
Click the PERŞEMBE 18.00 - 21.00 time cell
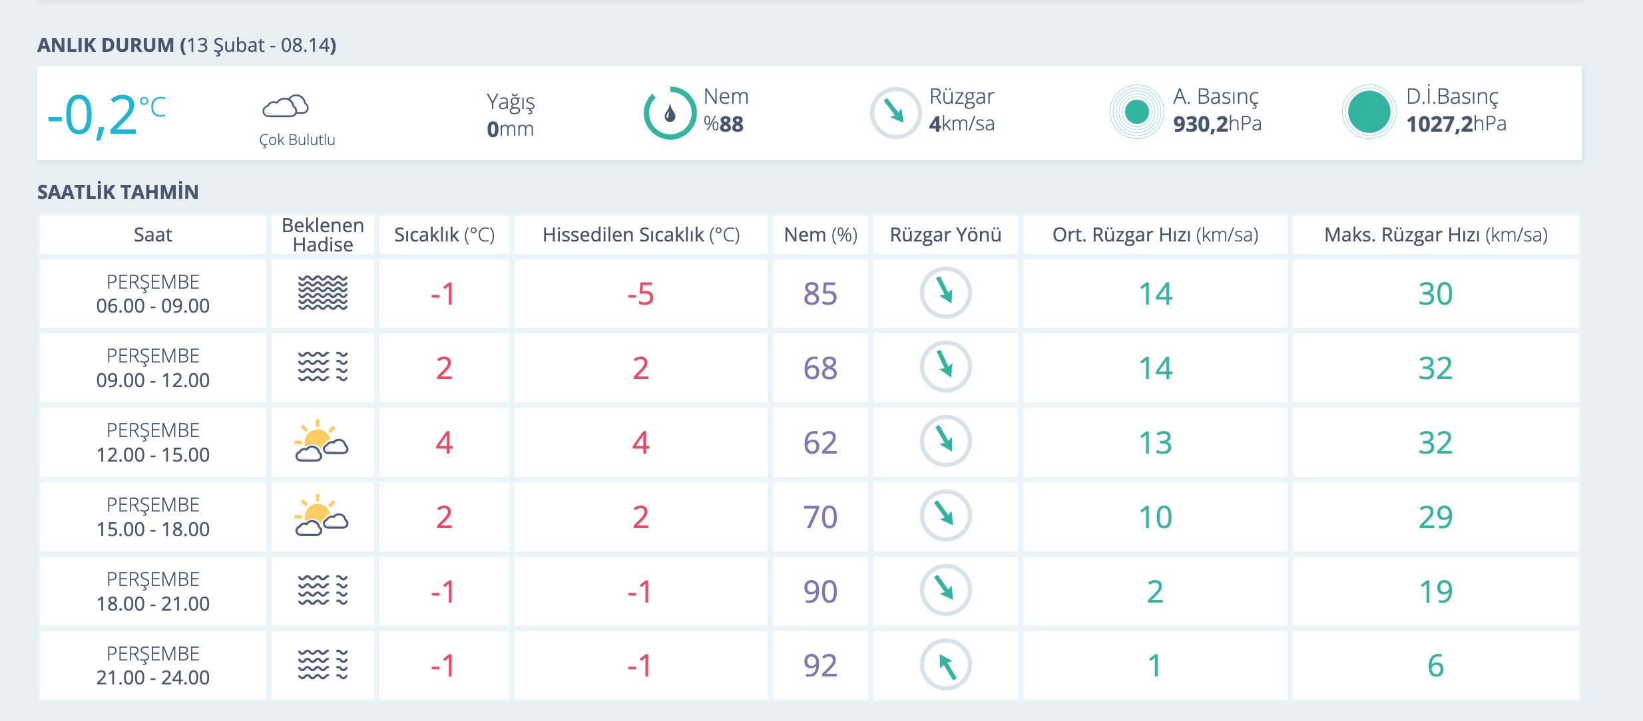[152, 591]
